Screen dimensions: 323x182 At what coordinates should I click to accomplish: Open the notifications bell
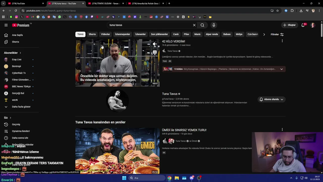click(x=303, y=25)
